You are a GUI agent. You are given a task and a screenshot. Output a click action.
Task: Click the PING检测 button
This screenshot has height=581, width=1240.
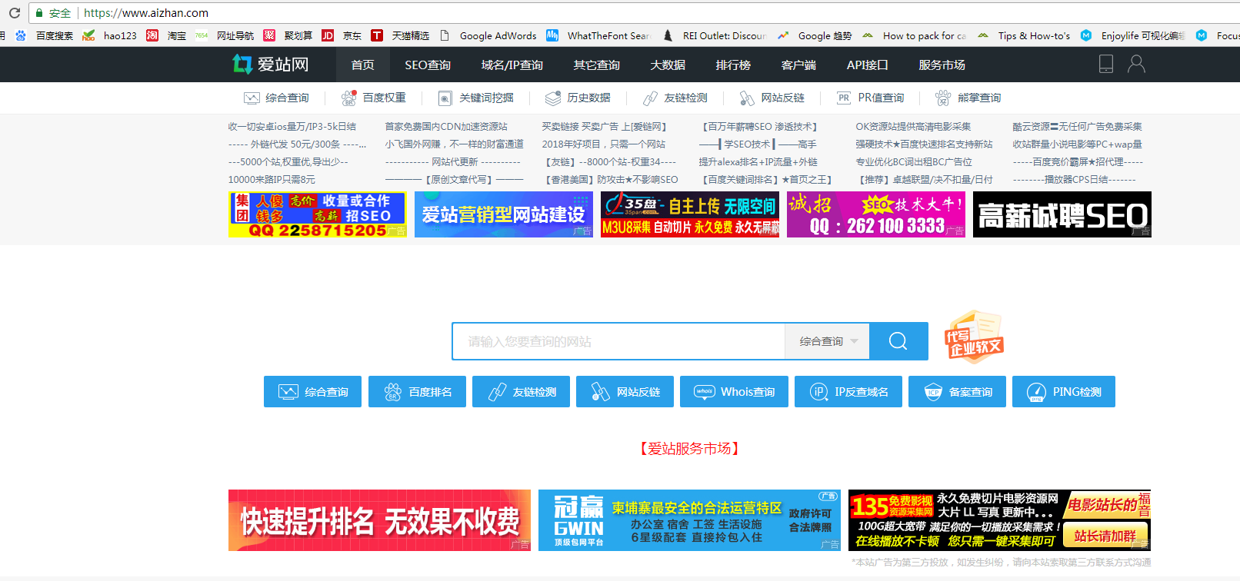point(1064,392)
